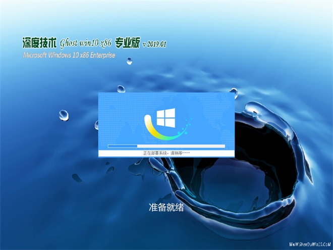Click Microsoft Windows 10 x86 Enterprise subtitle
333x250 pixels.
[x=69, y=55]
